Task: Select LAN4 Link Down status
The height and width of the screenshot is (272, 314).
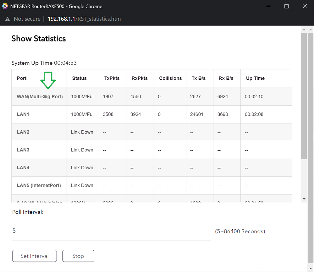Action: [82, 167]
